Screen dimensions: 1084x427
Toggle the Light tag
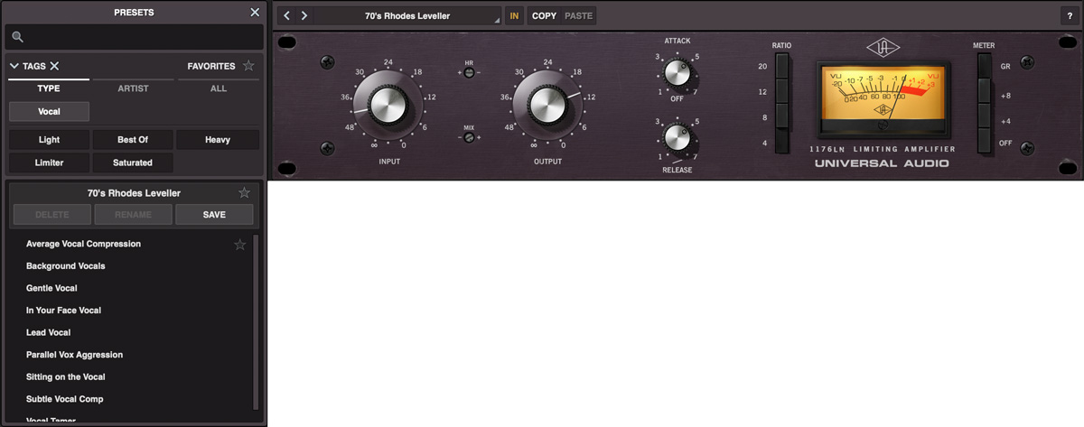49,140
